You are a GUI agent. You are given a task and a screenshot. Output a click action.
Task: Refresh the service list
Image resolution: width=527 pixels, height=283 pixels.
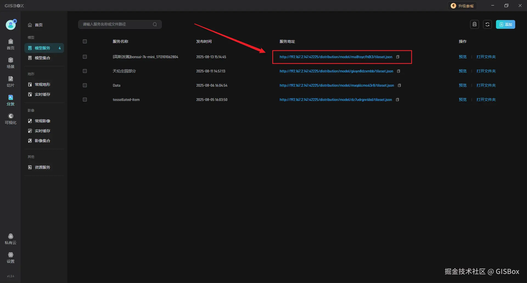coord(487,24)
